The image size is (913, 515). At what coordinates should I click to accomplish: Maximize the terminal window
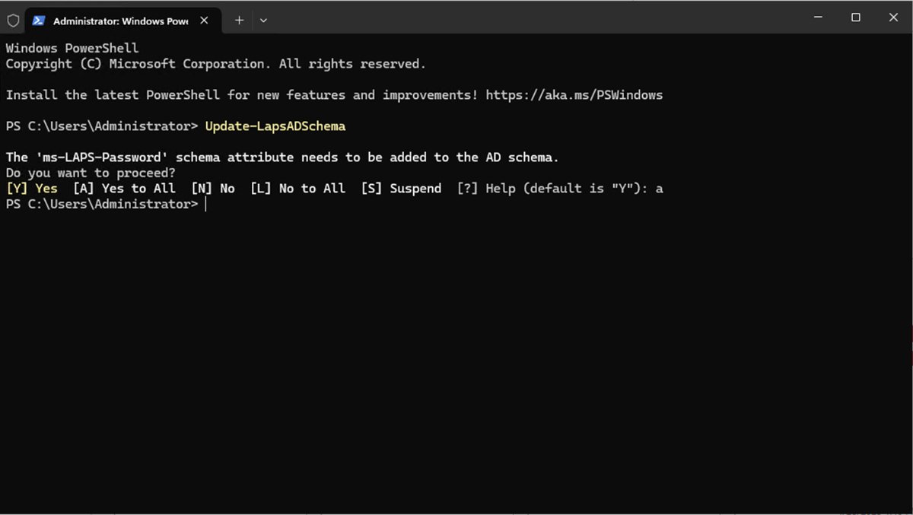coord(856,17)
